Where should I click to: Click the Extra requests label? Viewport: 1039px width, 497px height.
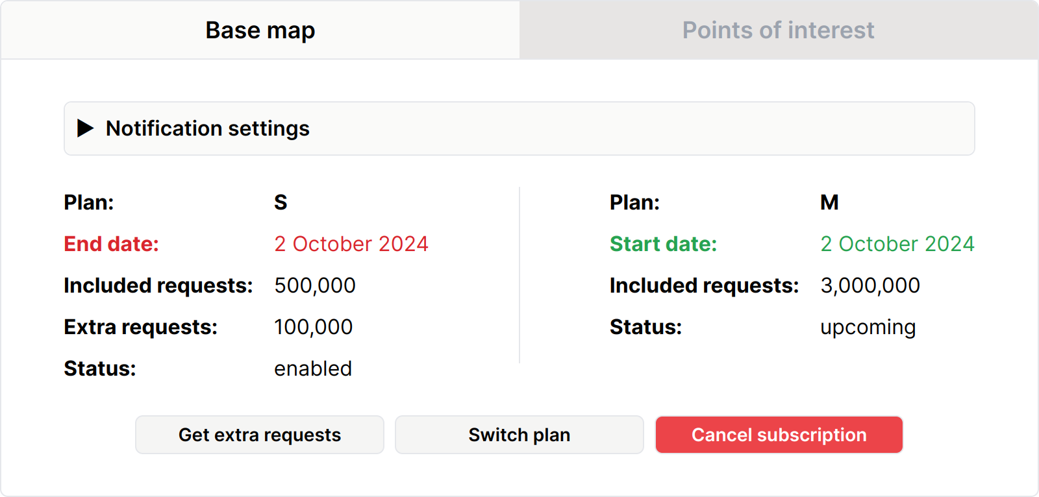pos(140,327)
